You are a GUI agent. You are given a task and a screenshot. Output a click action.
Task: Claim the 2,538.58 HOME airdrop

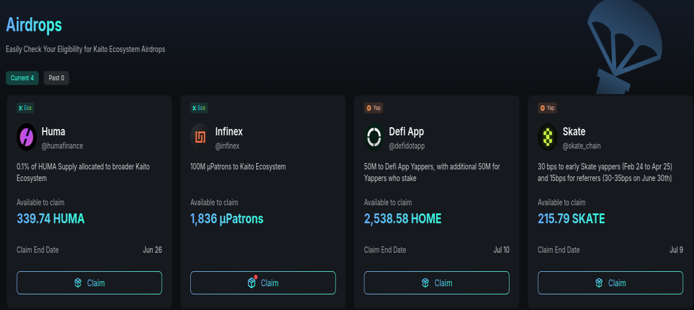pyautogui.click(x=437, y=283)
